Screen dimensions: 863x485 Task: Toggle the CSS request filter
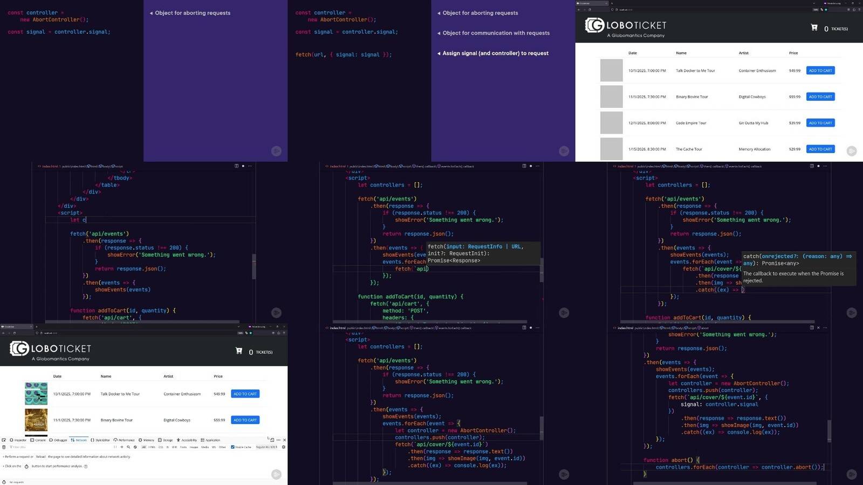[x=161, y=447]
